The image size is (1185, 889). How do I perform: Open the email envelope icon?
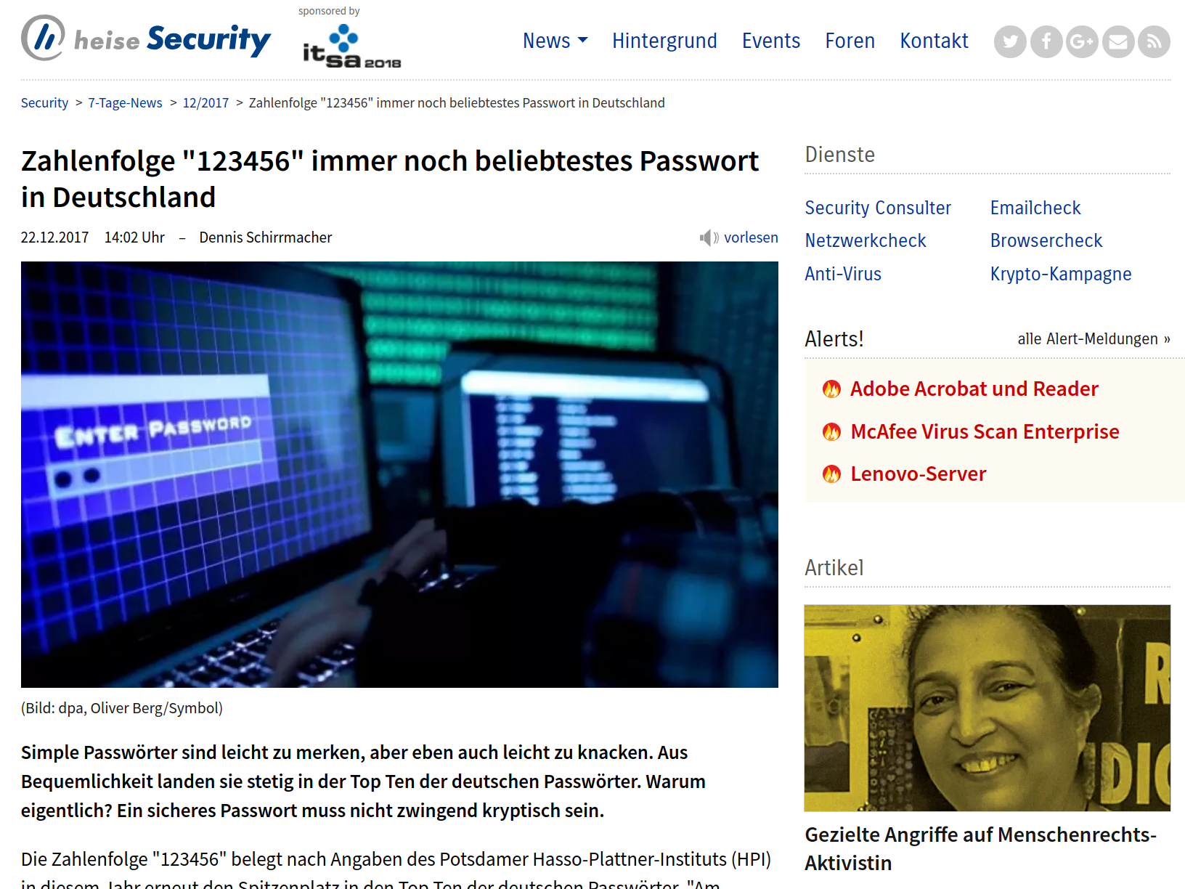(1118, 41)
